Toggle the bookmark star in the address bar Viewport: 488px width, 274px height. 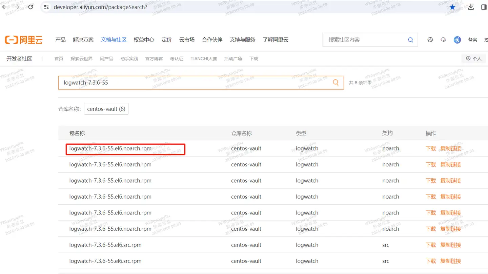click(x=452, y=7)
